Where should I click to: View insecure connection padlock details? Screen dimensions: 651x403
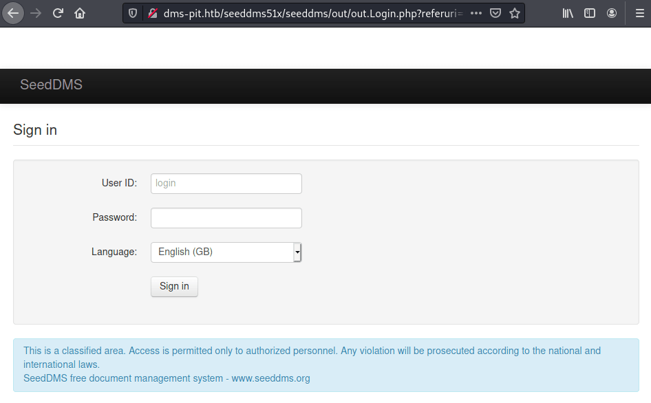click(x=152, y=13)
